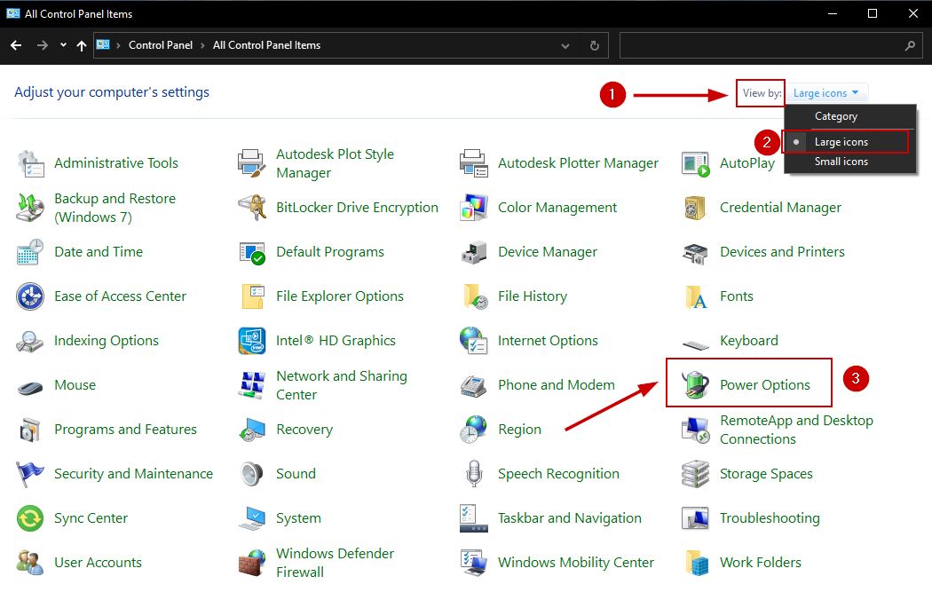Click the Speech Recognition microphone icon

click(474, 474)
